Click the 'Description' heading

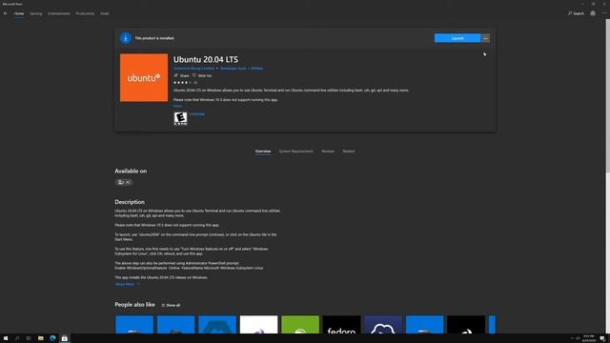click(x=130, y=202)
